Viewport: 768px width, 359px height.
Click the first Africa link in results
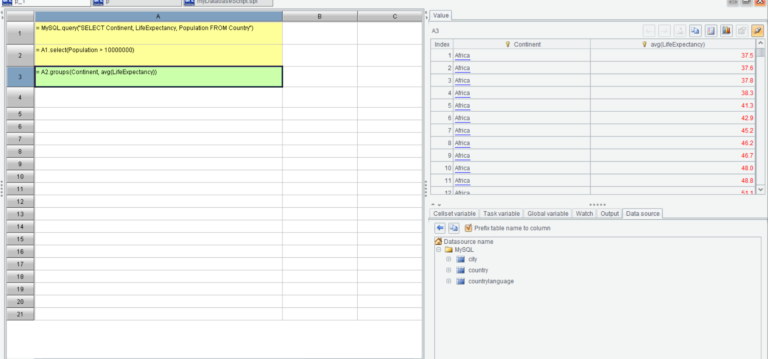point(462,56)
